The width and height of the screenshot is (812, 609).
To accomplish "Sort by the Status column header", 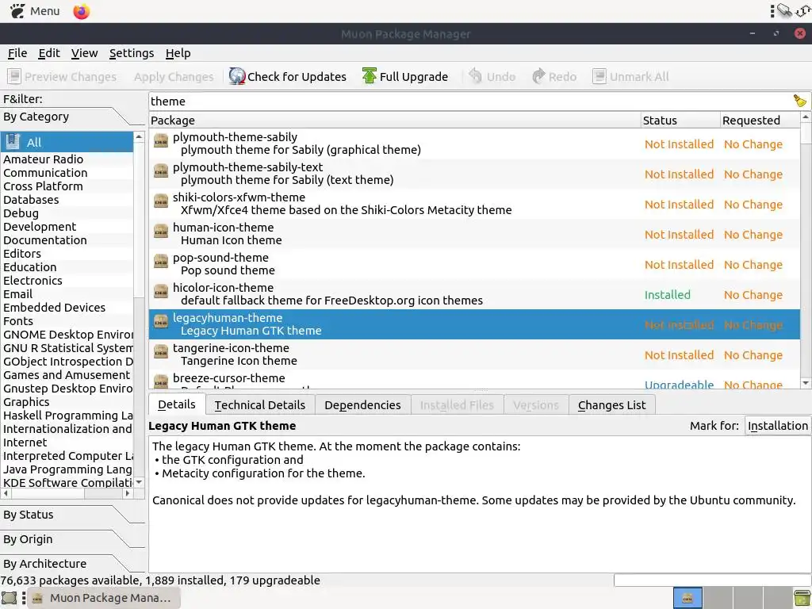I will (680, 121).
